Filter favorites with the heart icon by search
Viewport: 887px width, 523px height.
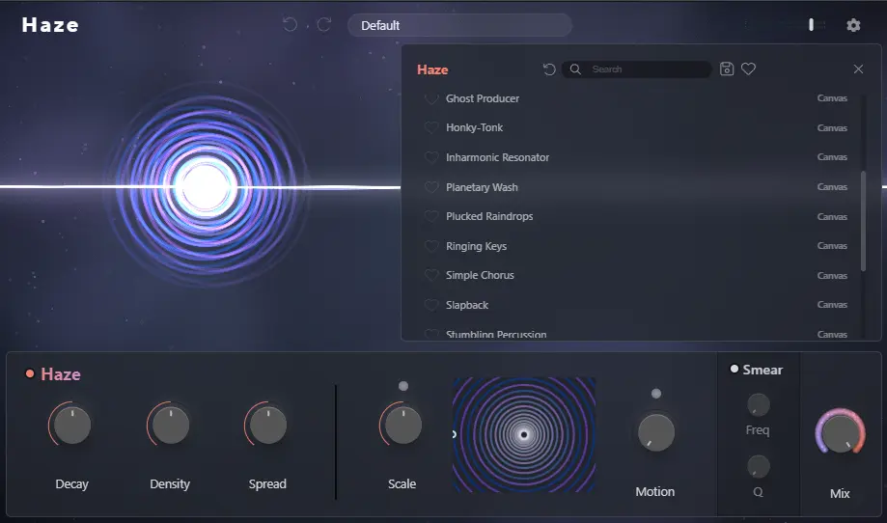(748, 69)
